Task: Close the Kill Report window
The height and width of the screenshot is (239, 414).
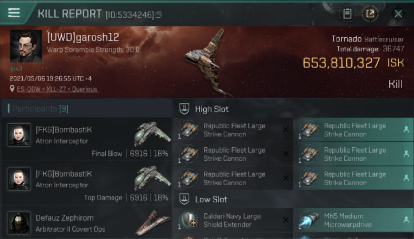Action: tap(398, 14)
